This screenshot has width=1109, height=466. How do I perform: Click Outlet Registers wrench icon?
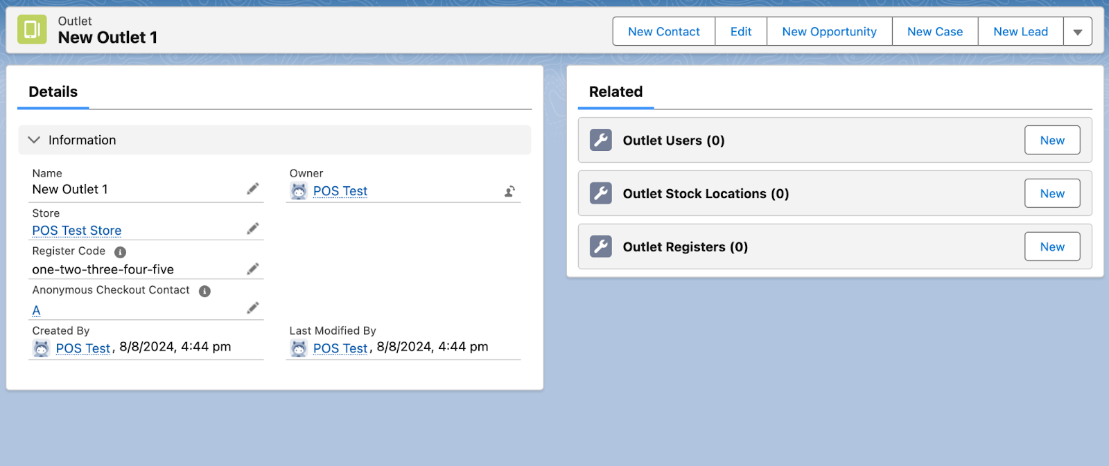(x=601, y=247)
